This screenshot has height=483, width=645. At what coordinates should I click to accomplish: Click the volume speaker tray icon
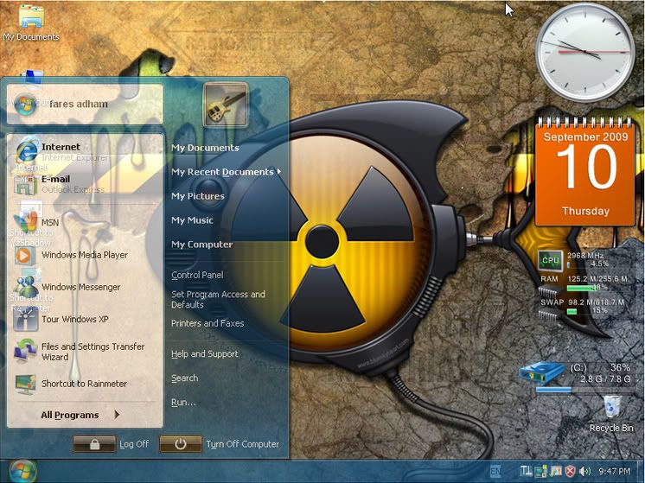[x=584, y=472]
